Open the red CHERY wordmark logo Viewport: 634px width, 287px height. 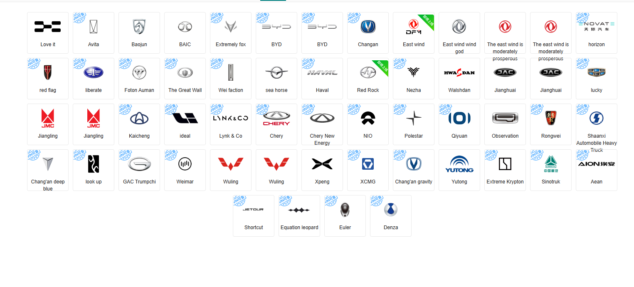click(x=276, y=118)
